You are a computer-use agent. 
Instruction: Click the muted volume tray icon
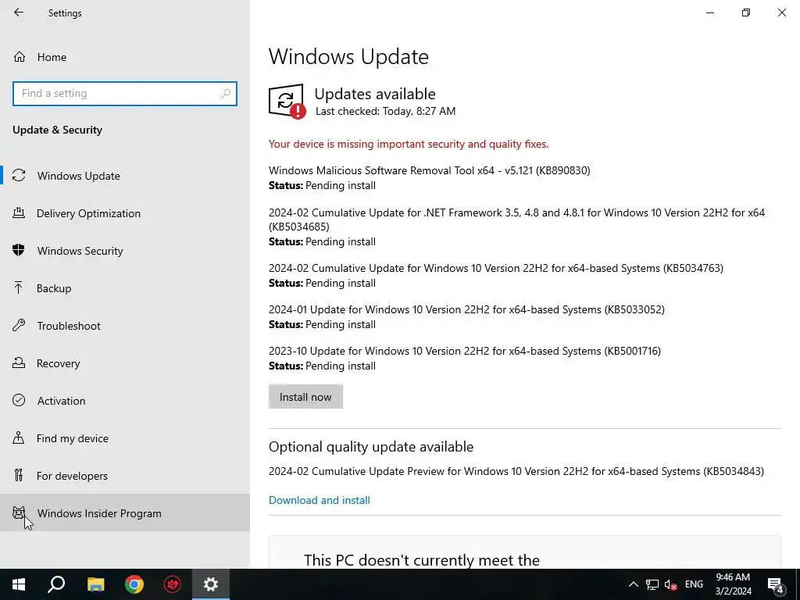670,584
